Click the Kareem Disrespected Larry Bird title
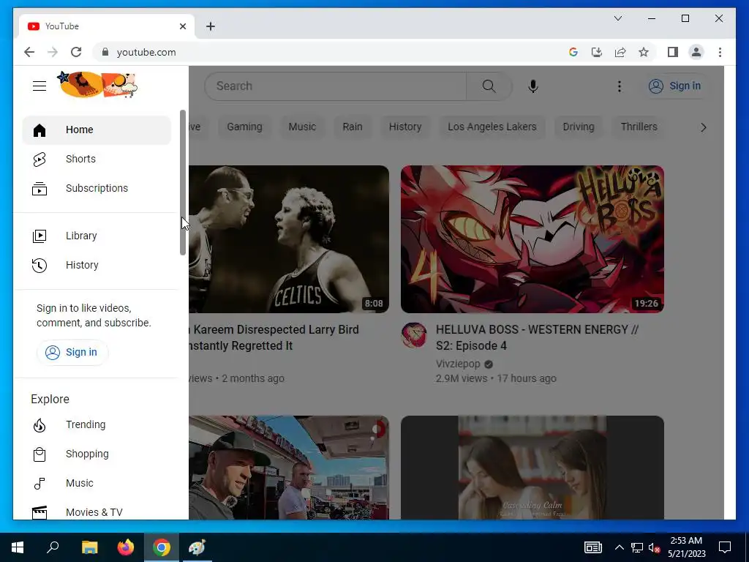The image size is (749, 562). [275, 338]
